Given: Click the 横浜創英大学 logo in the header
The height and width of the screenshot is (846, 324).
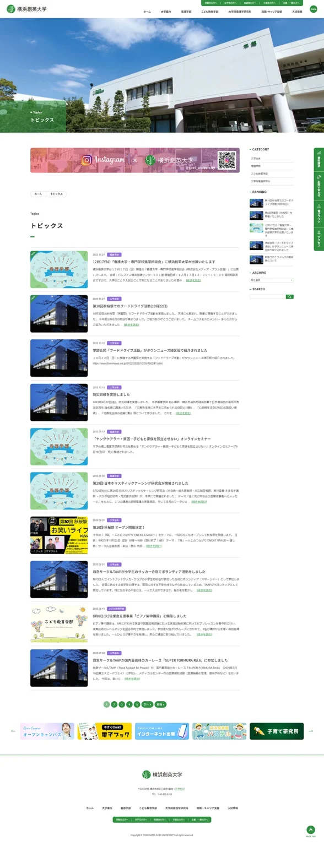Looking at the screenshot, I should click(x=26, y=9).
